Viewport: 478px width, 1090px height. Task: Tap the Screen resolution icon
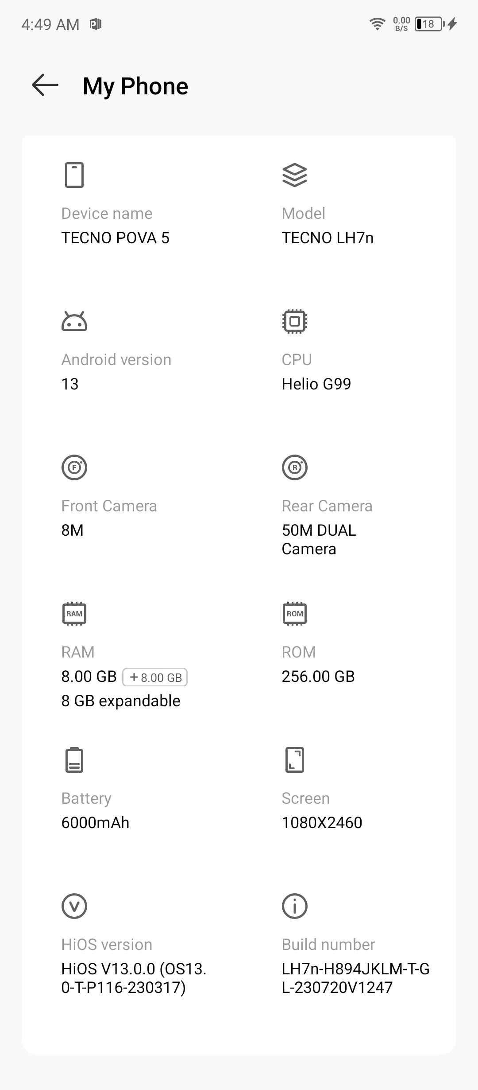click(x=295, y=760)
